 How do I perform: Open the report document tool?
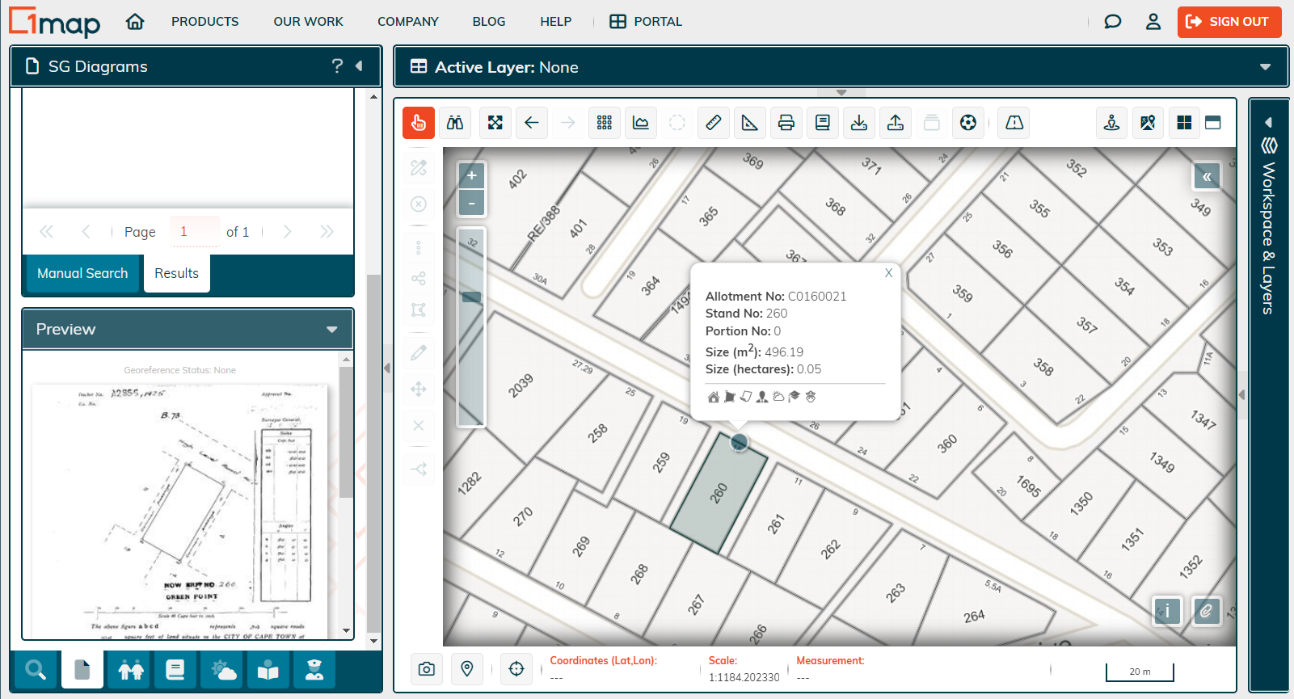(823, 123)
